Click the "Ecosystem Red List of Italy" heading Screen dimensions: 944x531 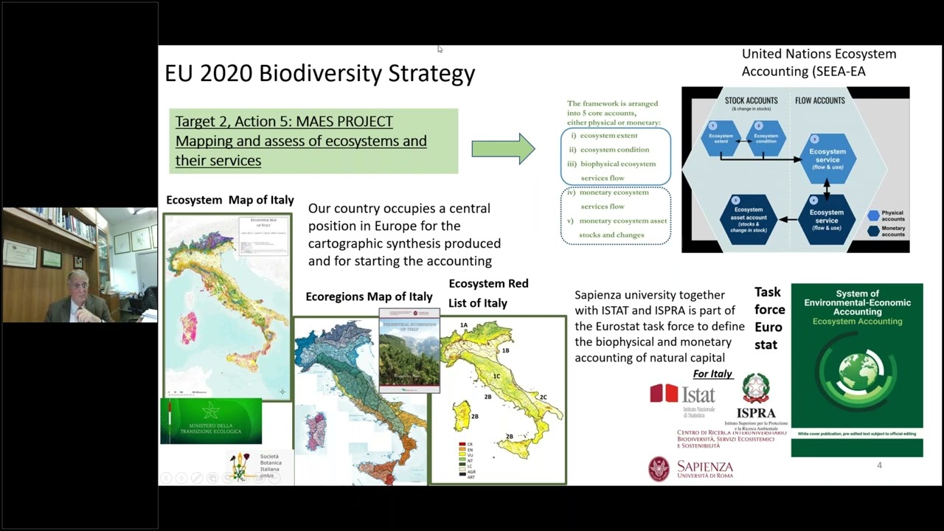[x=488, y=293]
